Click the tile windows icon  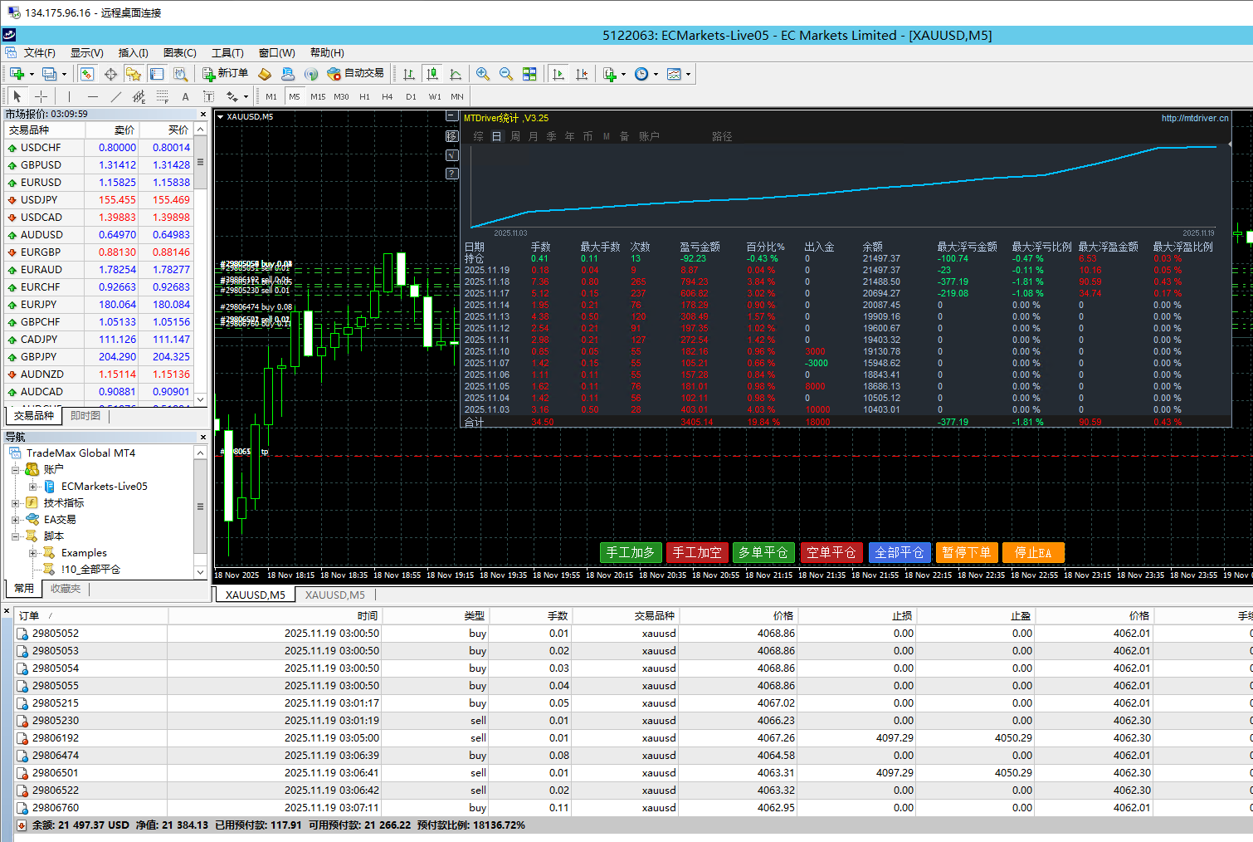(529, 74)
